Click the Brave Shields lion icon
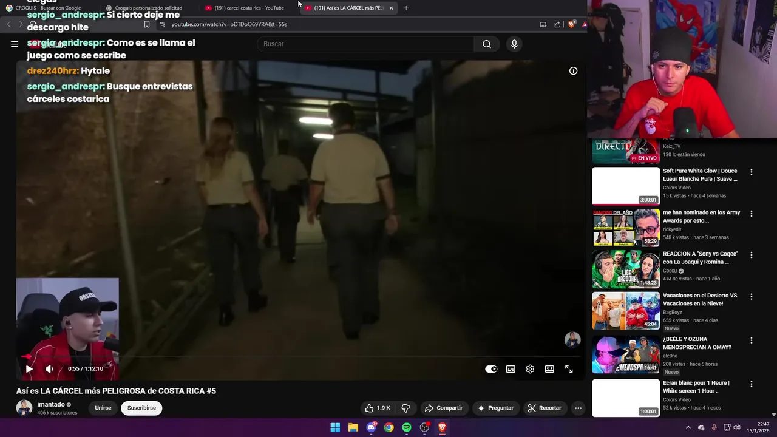Viewport: 777px width, 437px height. click(x=571, y=24)
